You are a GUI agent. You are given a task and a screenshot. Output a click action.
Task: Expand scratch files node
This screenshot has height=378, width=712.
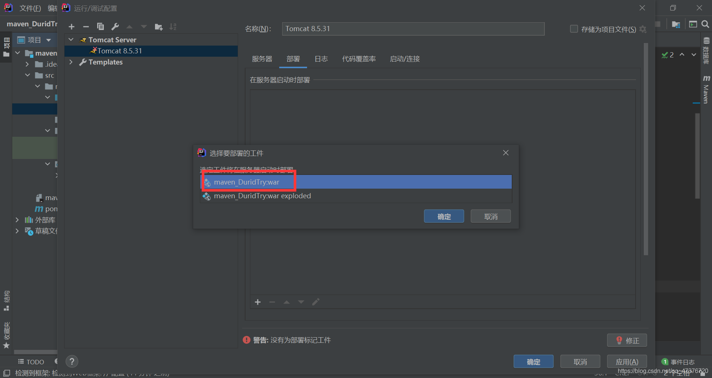click(17, 231)
